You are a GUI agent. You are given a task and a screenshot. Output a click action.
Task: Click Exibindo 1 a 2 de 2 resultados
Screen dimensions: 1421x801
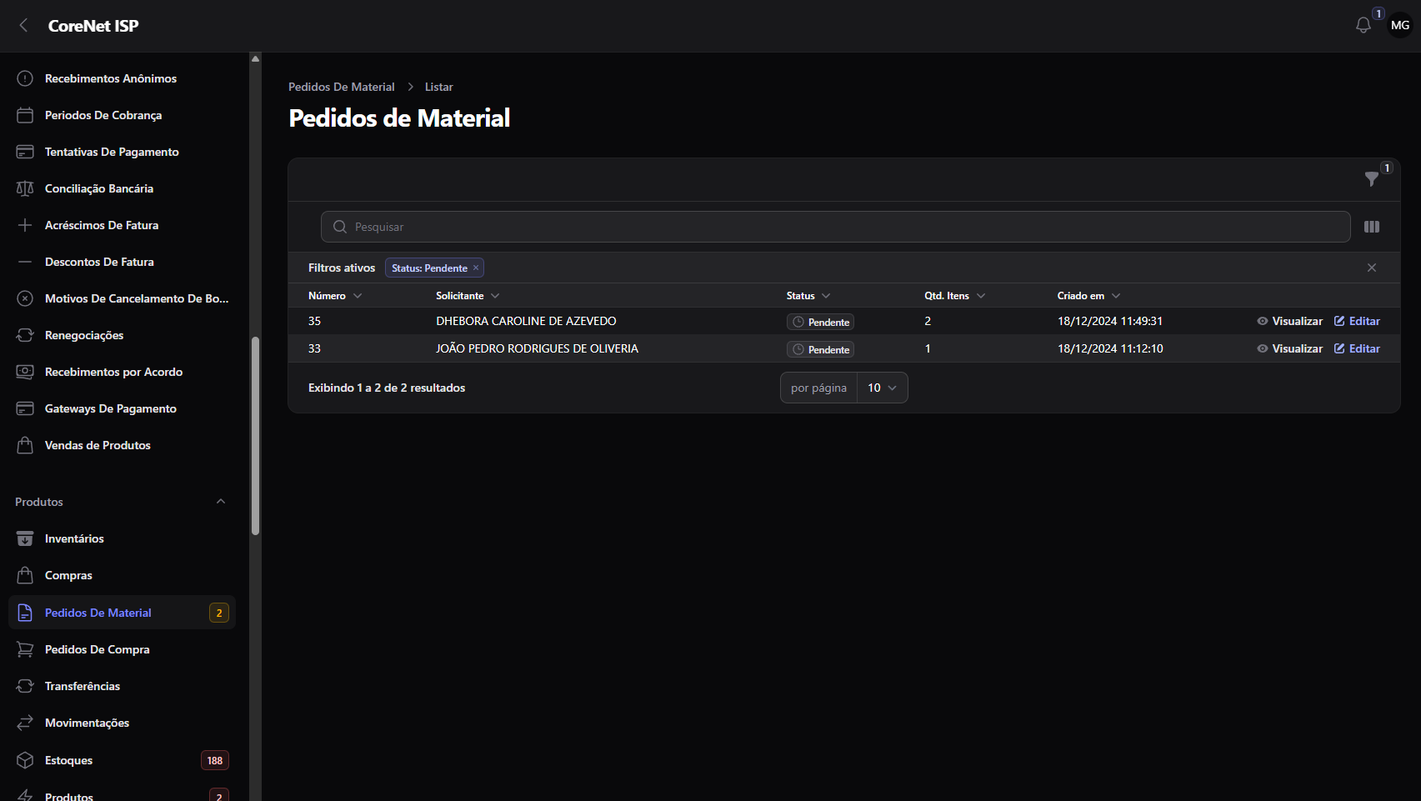point(387,388)
